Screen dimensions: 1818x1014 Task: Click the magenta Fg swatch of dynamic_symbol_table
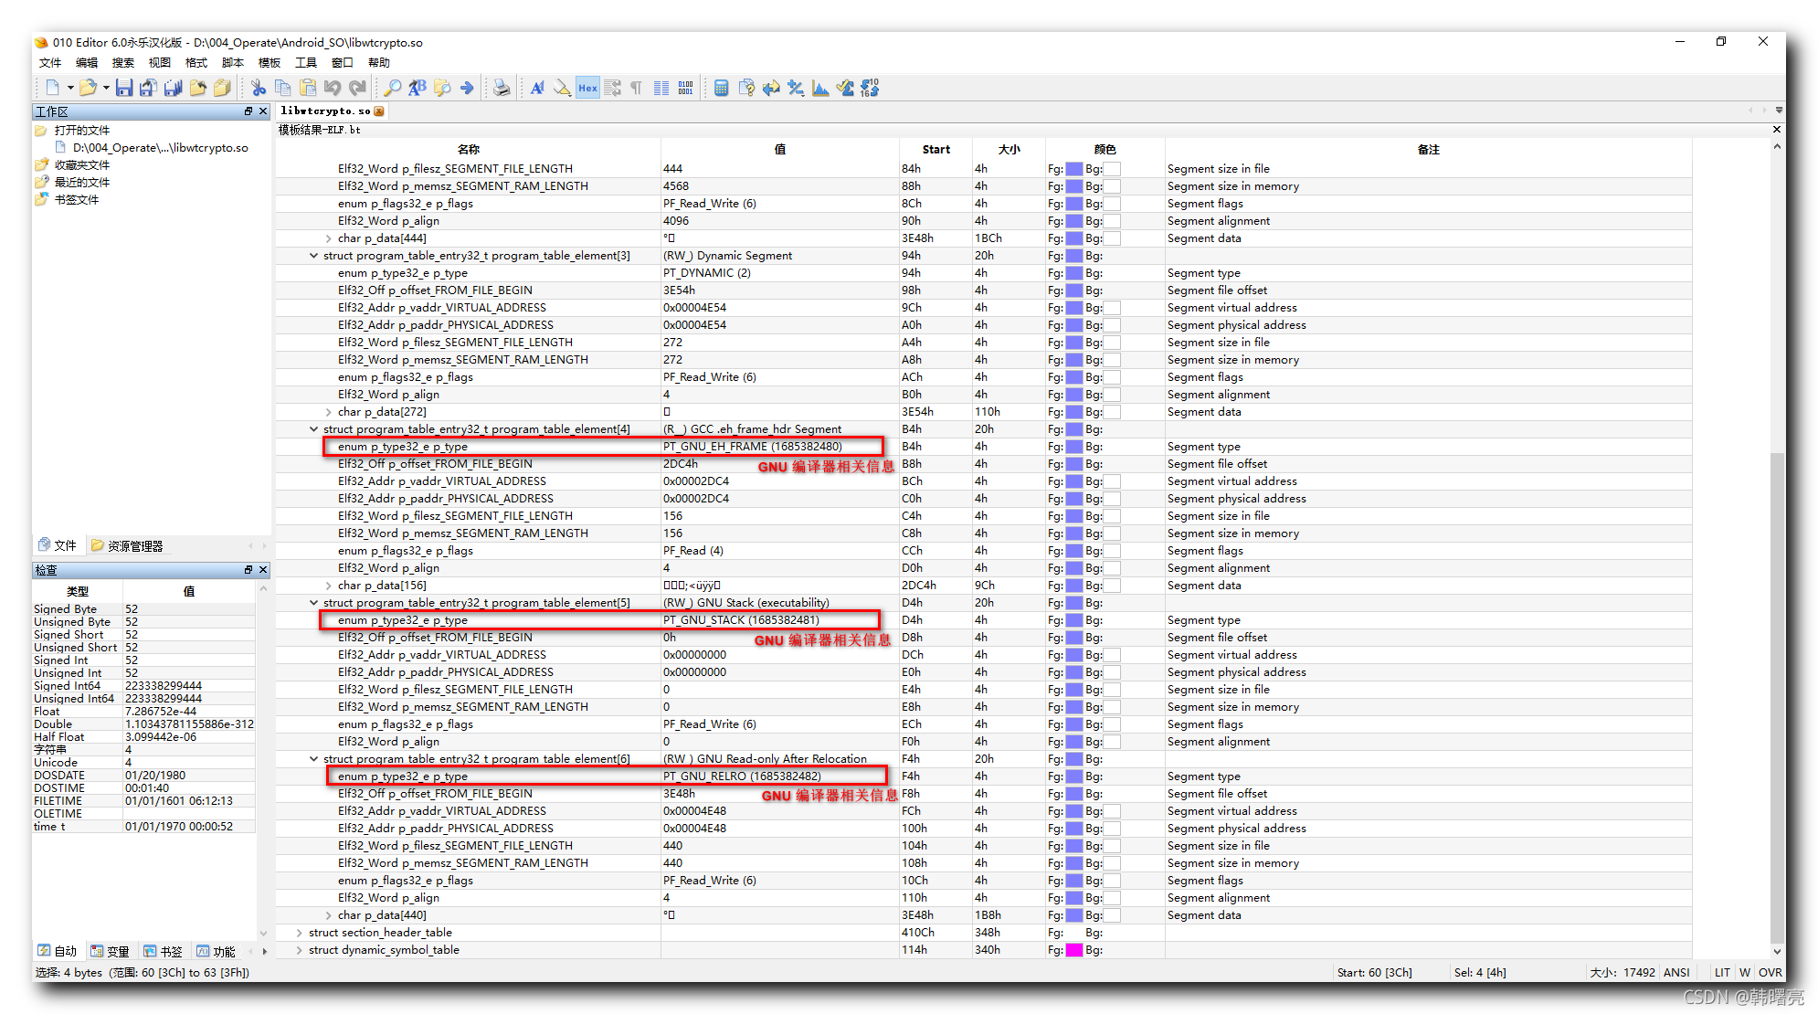(1074, 950)
